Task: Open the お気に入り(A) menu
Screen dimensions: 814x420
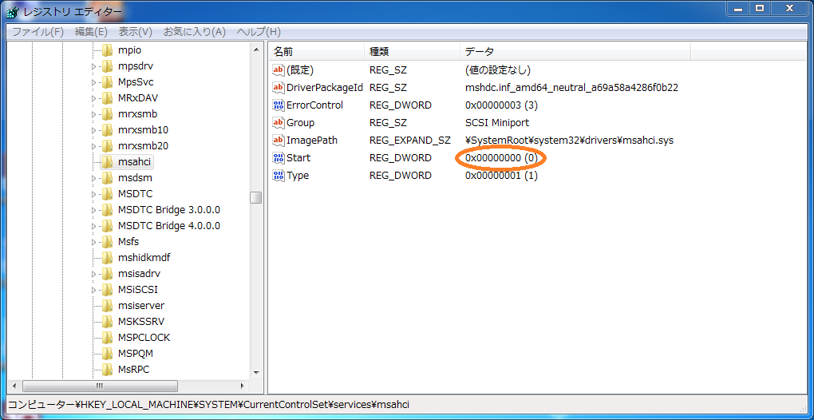Action: 194,32
